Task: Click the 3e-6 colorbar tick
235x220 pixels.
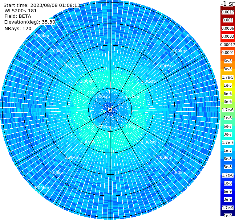Action: (228, 101)
